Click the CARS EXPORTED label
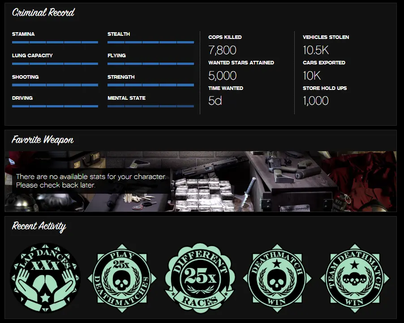The image size is (404, 323). pos(324,63)
